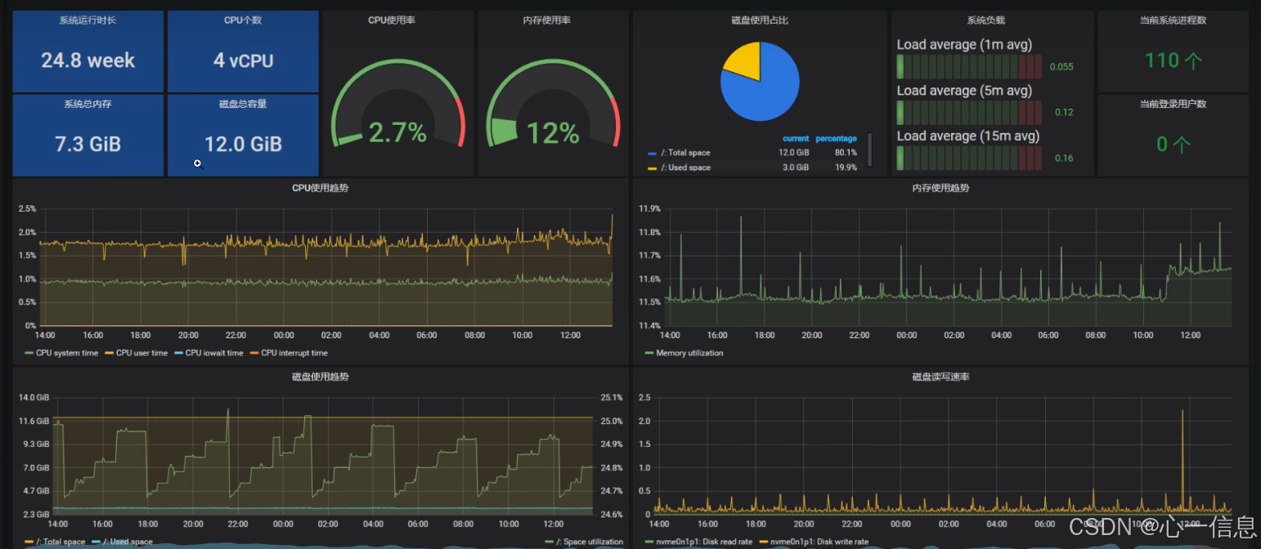Open the 磁盘使用占比 panel title menu
1261x549 pixels.
coord(760,20)
